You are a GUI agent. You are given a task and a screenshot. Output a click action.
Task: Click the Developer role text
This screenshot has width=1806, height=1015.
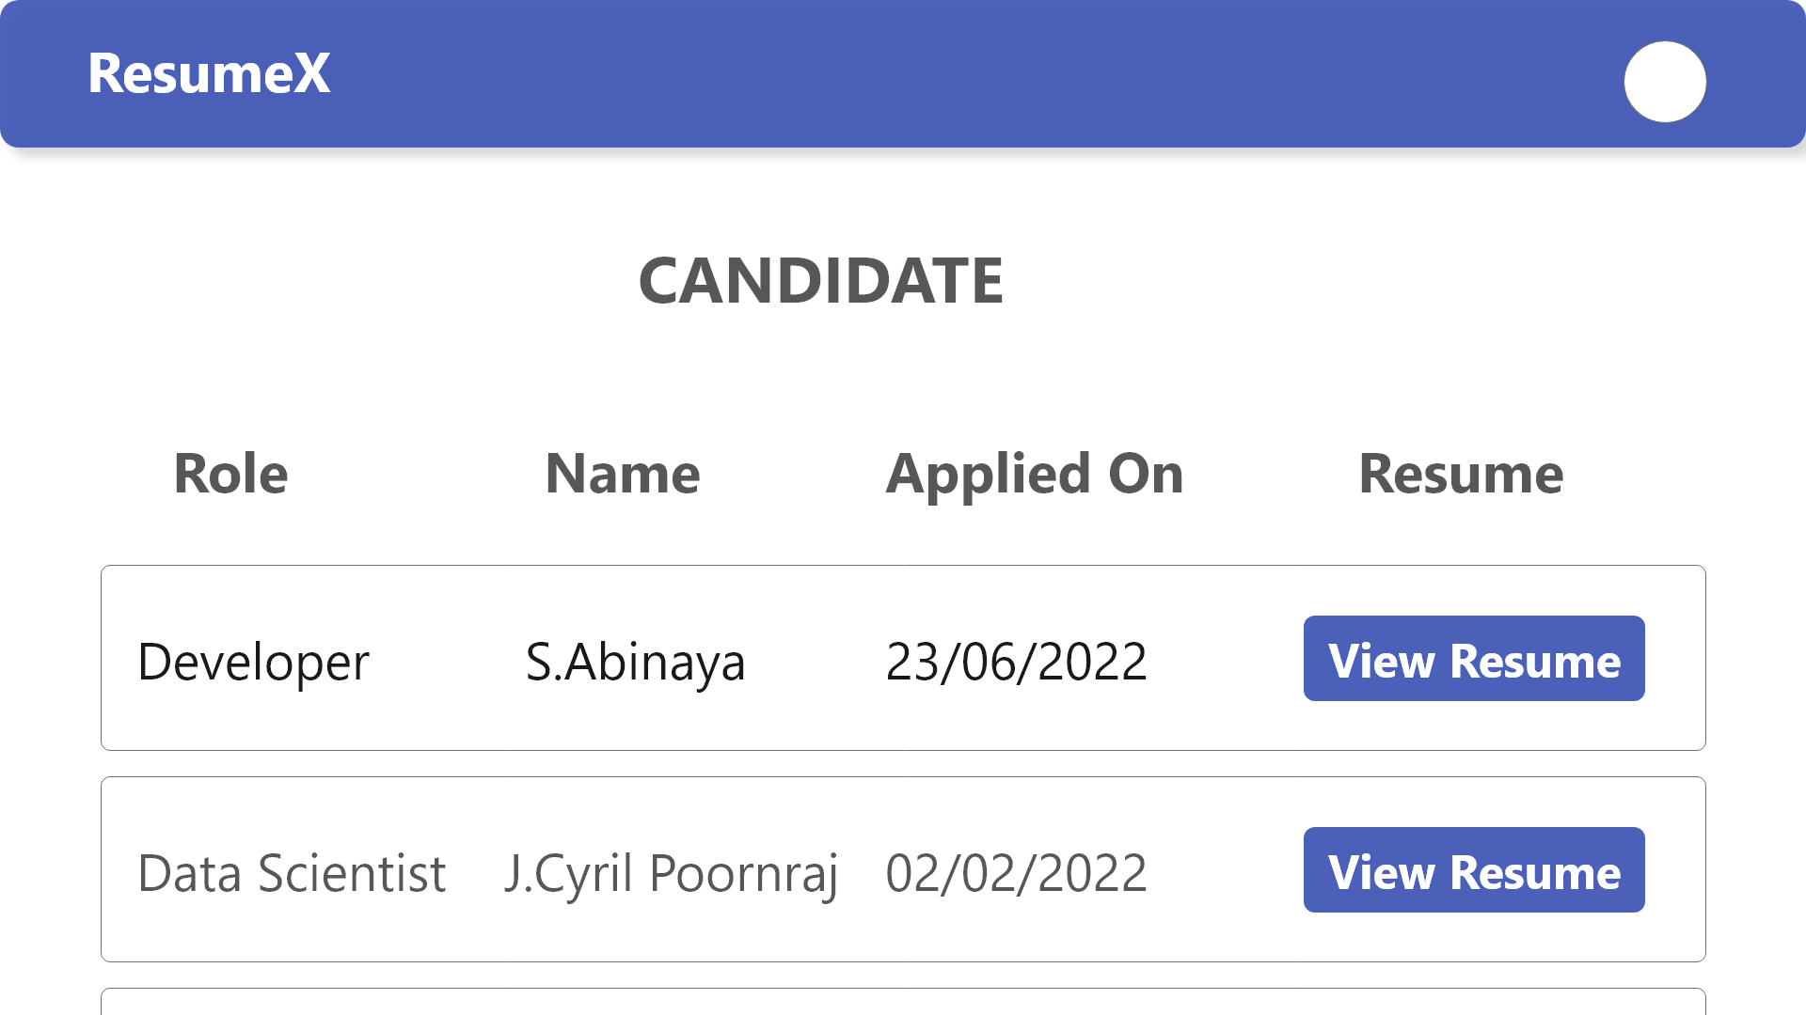pyautogui.click(x=254, y=661)
